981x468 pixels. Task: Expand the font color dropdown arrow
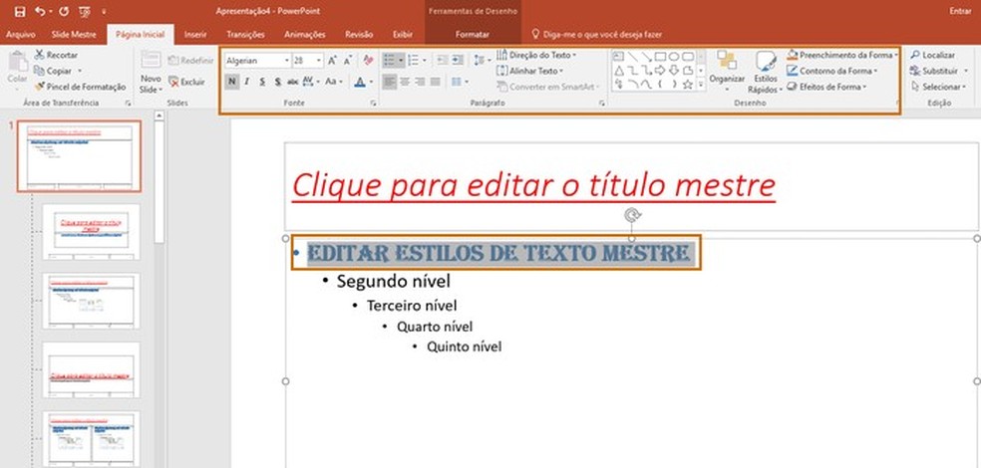371,82
